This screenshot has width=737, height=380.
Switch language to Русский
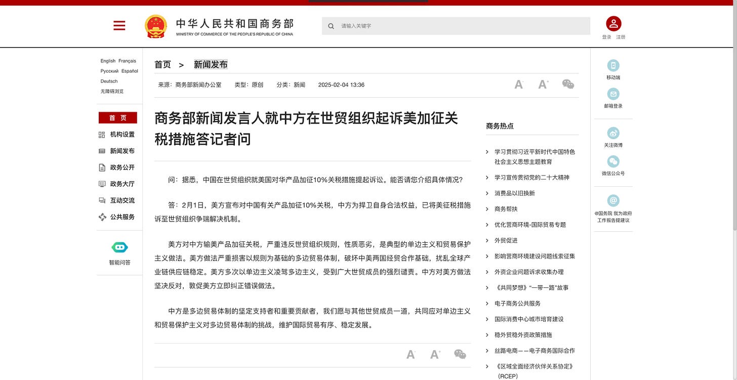(109, 71)
